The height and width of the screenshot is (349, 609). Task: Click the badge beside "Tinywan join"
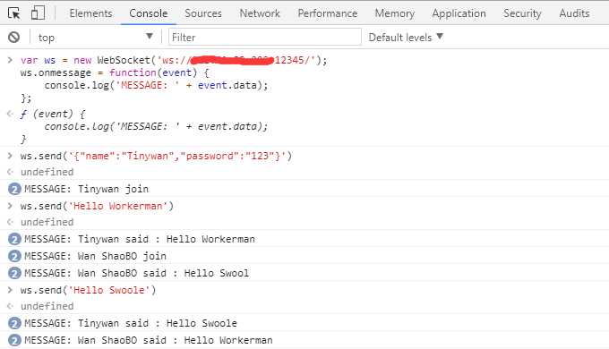(14, 189)
